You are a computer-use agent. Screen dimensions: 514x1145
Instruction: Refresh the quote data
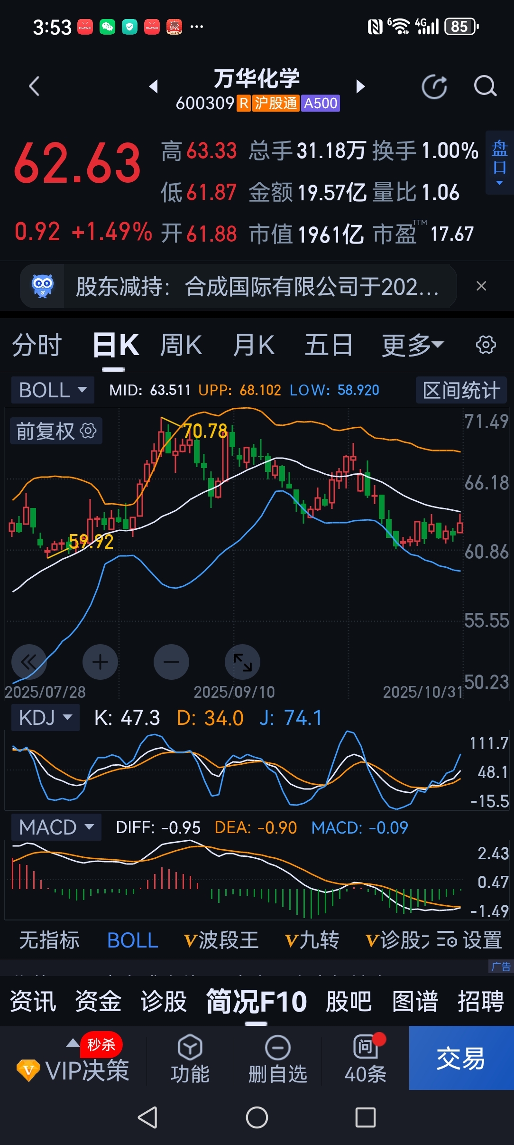pos(434,87)
